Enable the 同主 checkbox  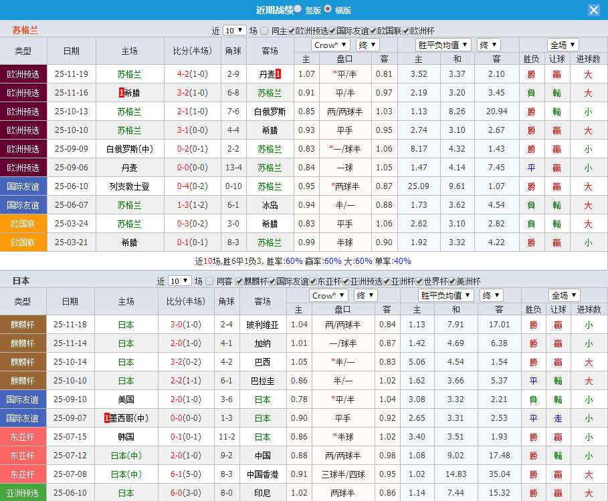tap(263, 30)
